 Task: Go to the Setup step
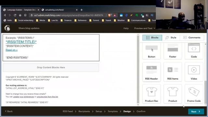tap(99, 111)
